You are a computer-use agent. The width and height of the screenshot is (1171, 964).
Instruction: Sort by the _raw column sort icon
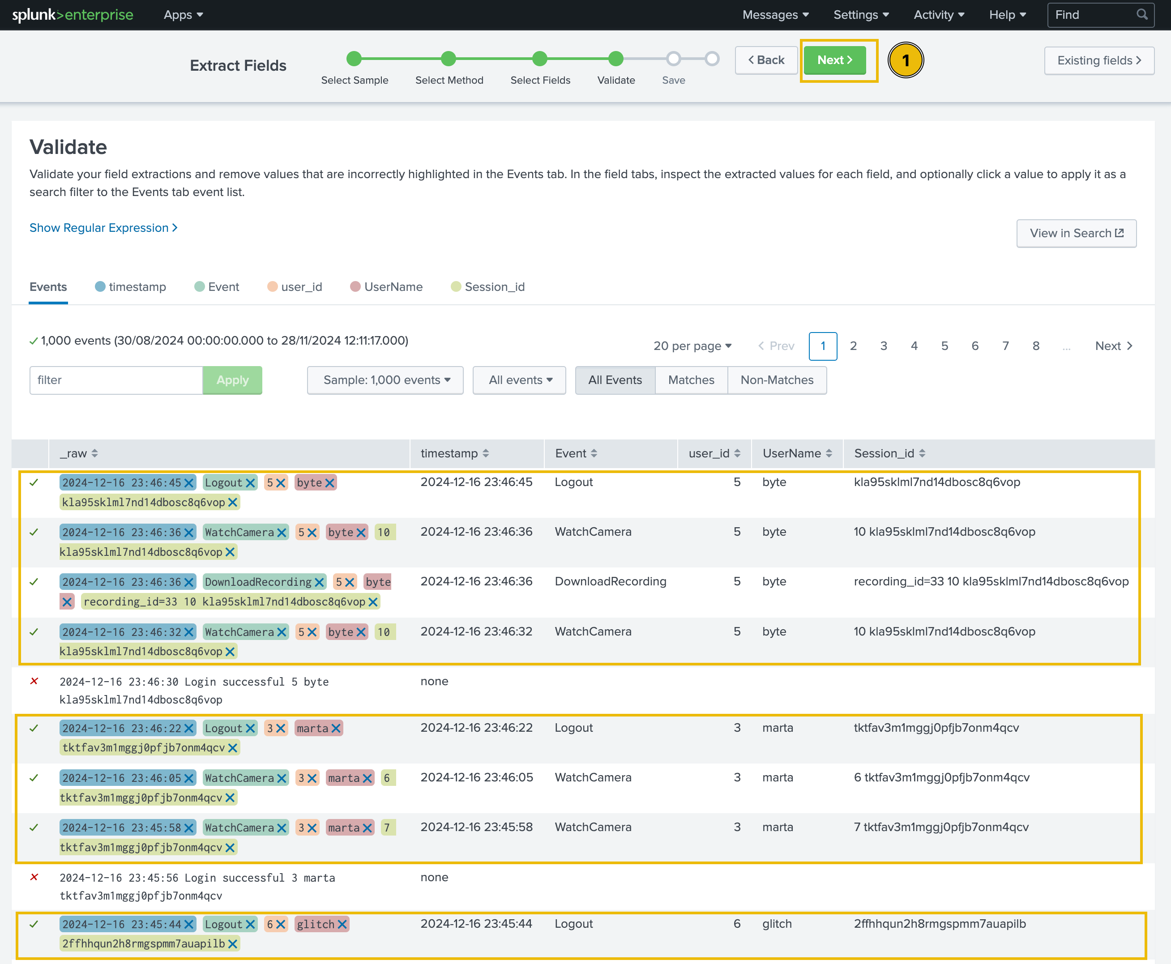click(x=94, y=454)
